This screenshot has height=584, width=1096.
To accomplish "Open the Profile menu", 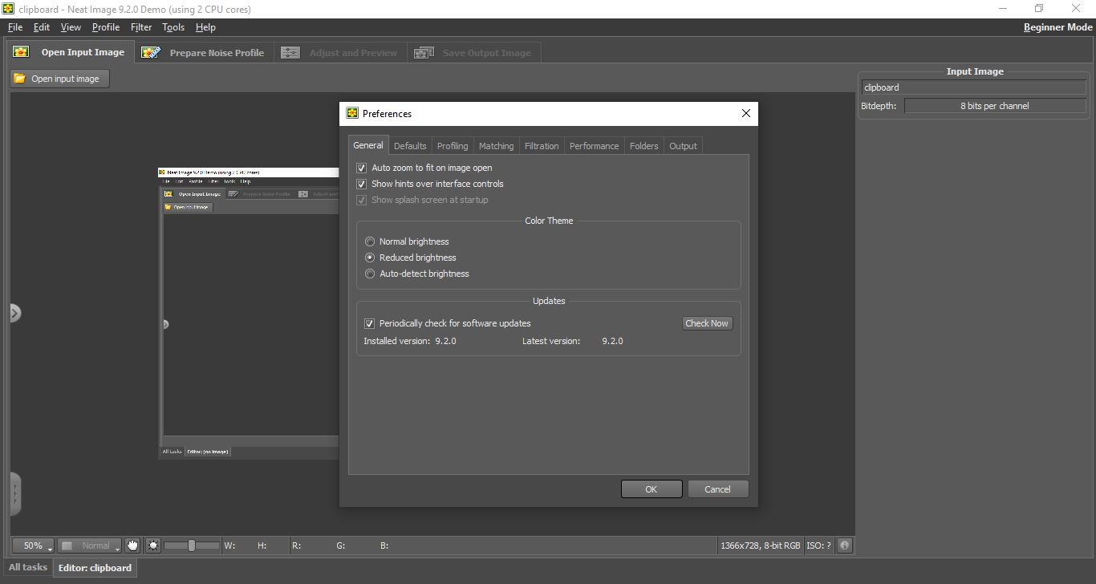I will [106, 26].
